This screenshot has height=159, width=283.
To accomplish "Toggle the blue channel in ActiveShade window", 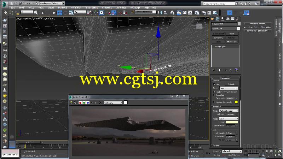I will pyautogui.click(x=88, y=102).
